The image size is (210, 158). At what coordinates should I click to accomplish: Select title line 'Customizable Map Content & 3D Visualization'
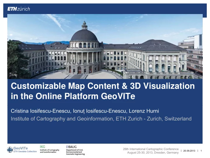pyautogui.click(x=103, y=86)
